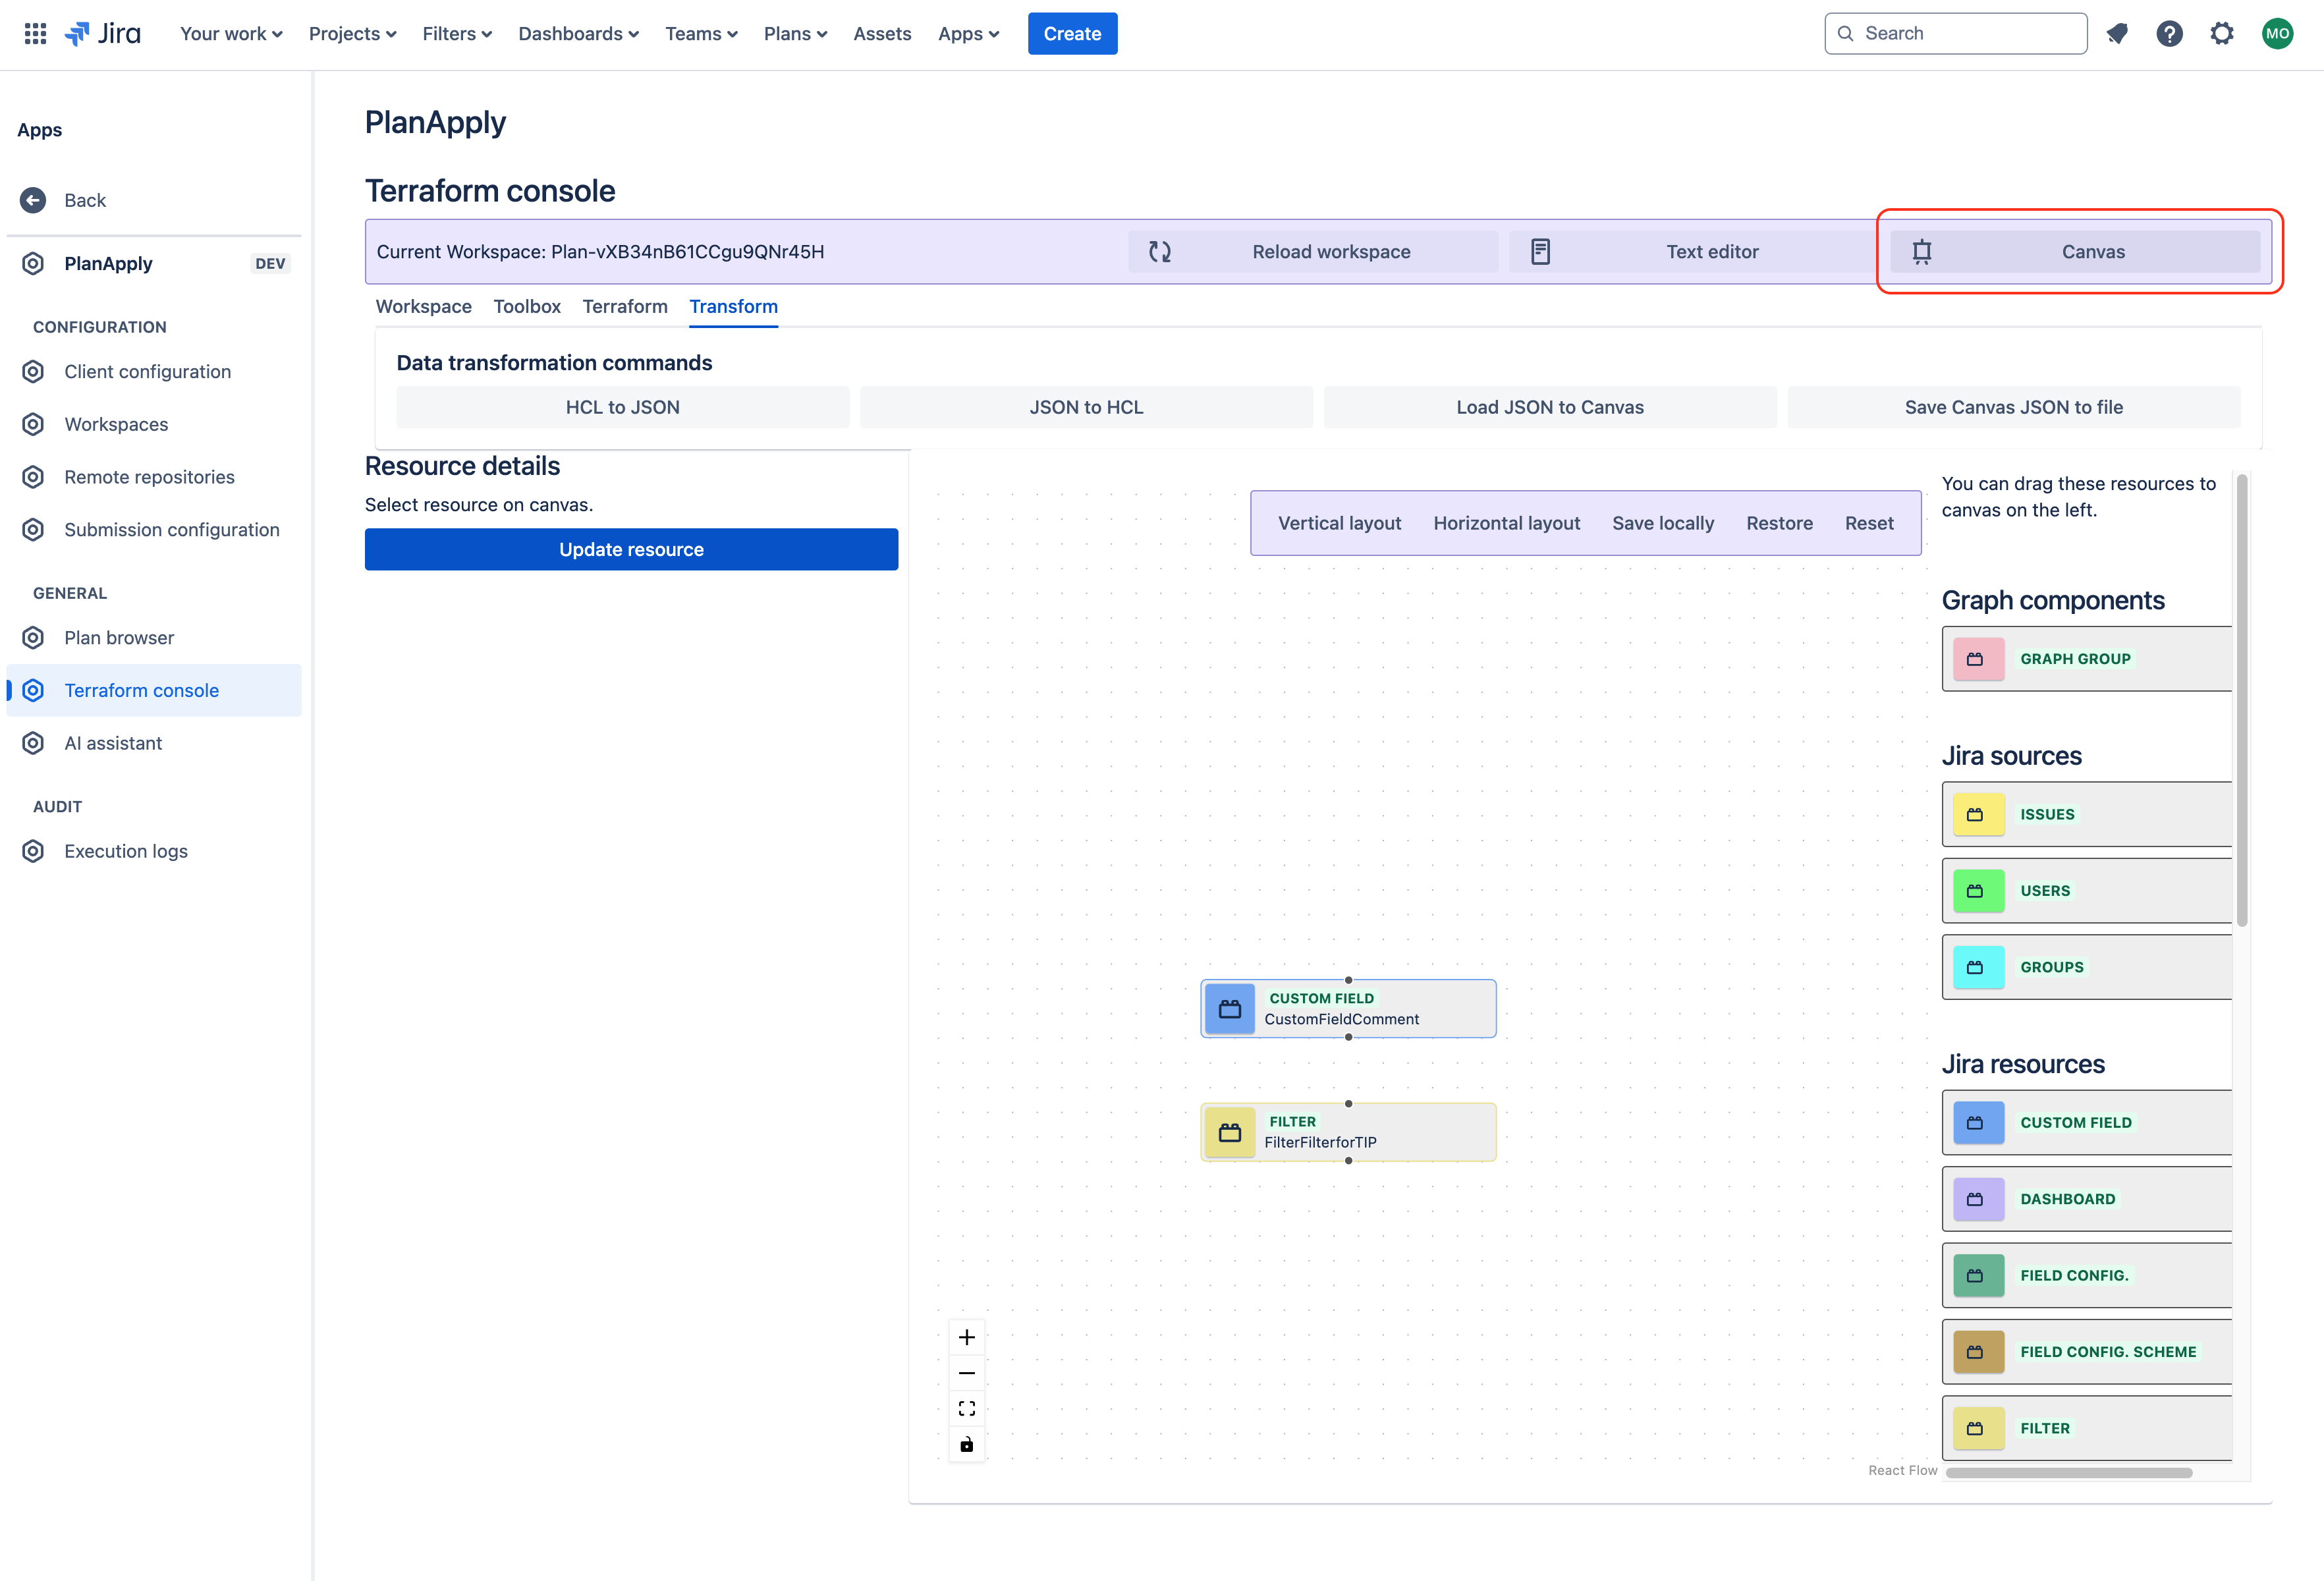Click the Back arrow icon in sidebar
This screenshot has width=2324, height=1581.
[x=33, y=200]
